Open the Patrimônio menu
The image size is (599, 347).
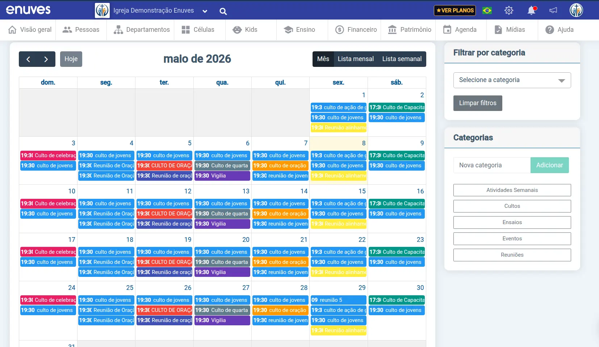pyautogui.click(x=410, y=30)
